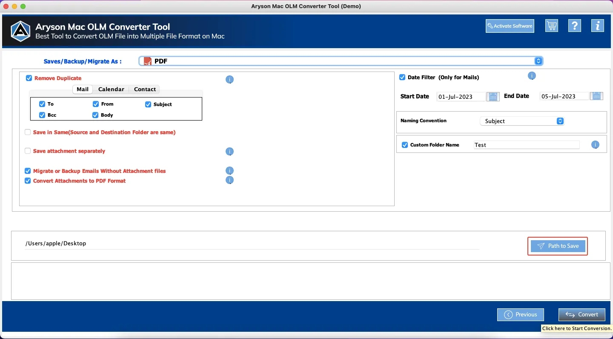
Task: Toggle the Date Filter checkbox
Action: coord(402,78)
